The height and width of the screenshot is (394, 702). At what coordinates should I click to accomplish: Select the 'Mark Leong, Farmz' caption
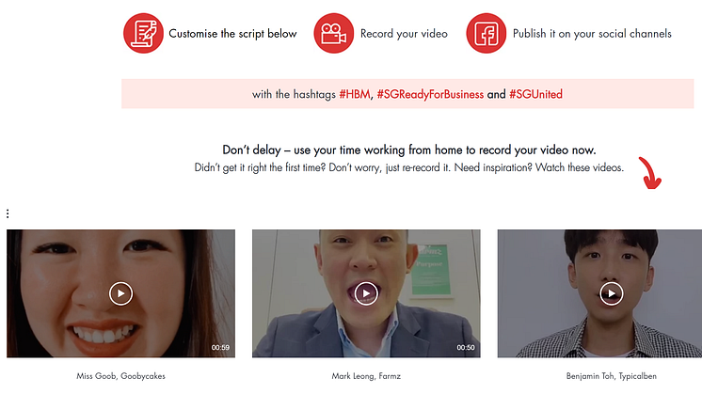[366, 375]
